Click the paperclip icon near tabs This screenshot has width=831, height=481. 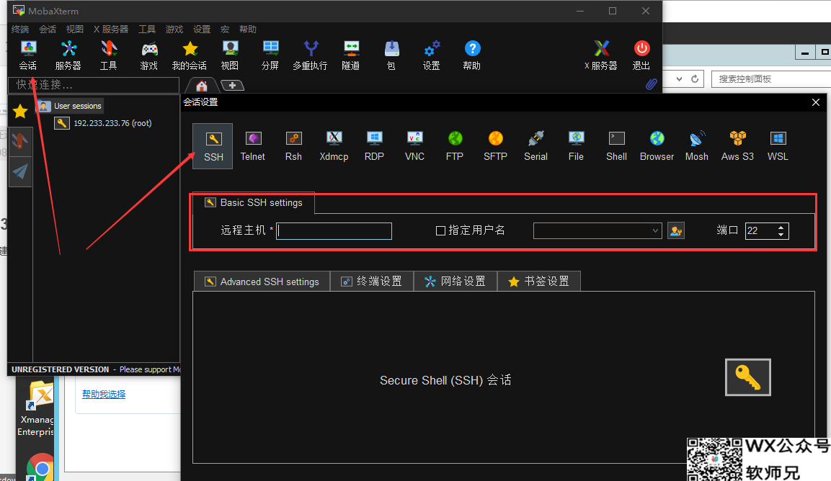(x=652, y=84)
